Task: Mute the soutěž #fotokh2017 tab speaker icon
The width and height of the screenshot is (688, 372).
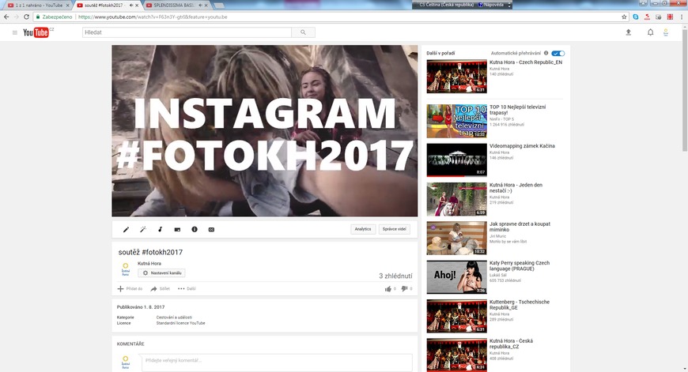Action: (130, 6)
